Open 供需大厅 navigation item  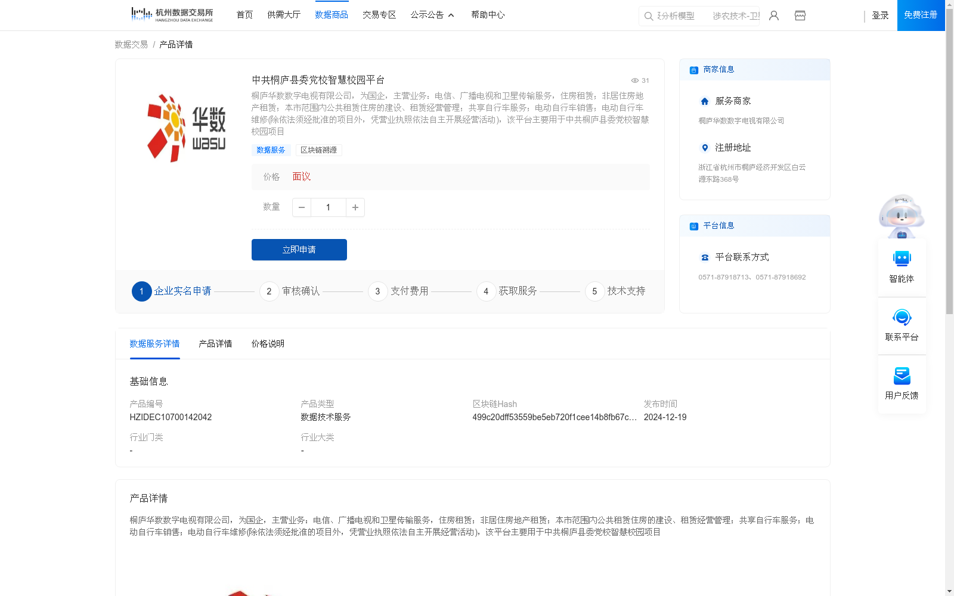click(x=284, y=15)
